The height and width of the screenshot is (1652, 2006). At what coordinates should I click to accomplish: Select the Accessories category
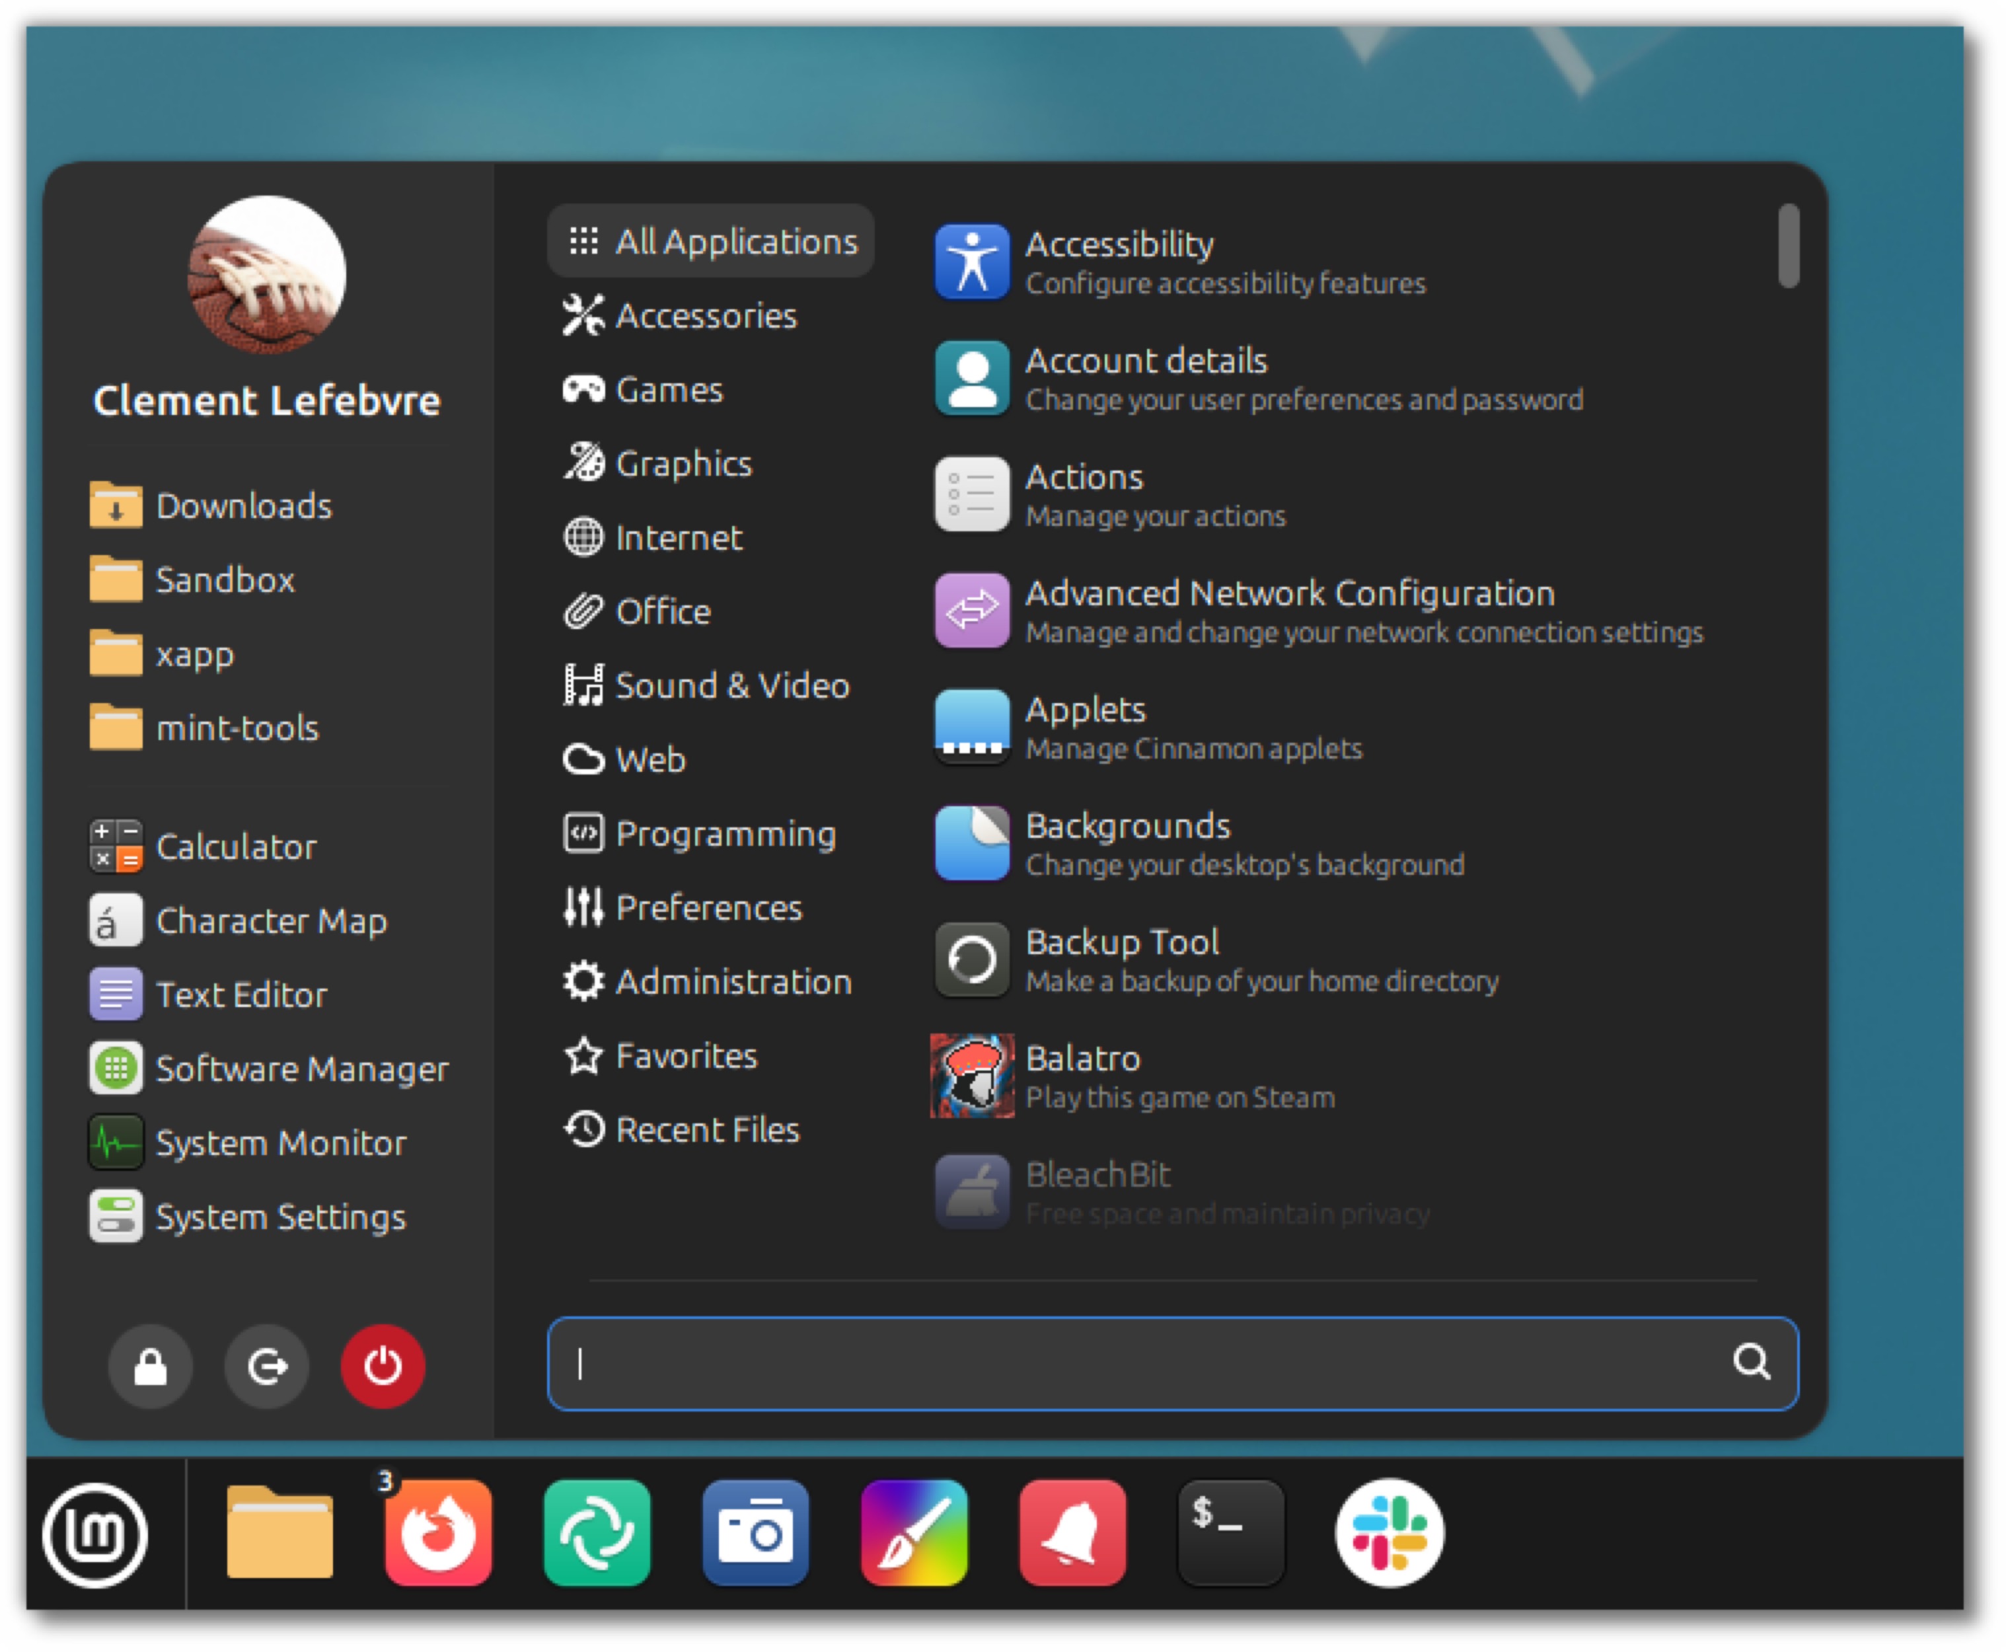[706, 316]
